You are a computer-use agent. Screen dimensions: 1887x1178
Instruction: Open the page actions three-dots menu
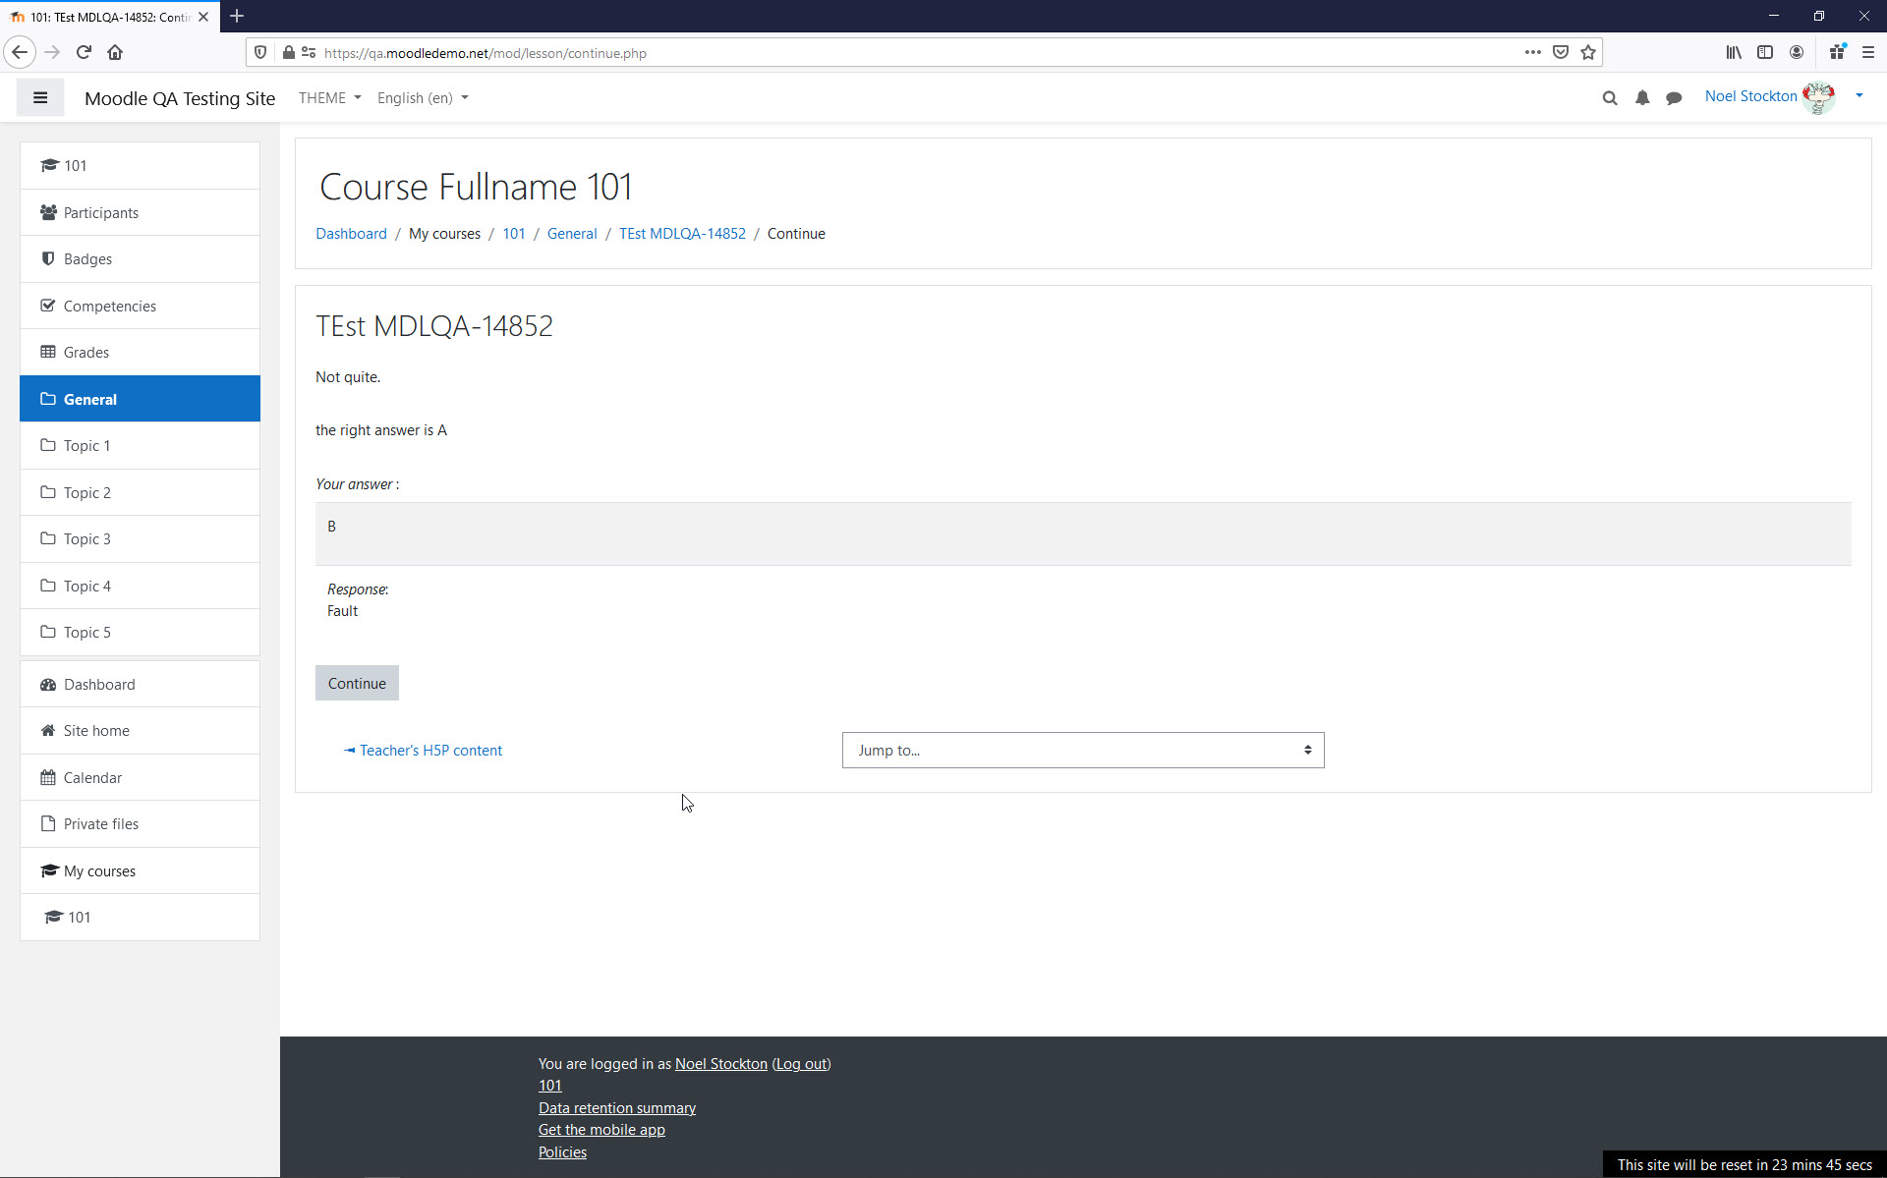click(x=1532, y=52)
